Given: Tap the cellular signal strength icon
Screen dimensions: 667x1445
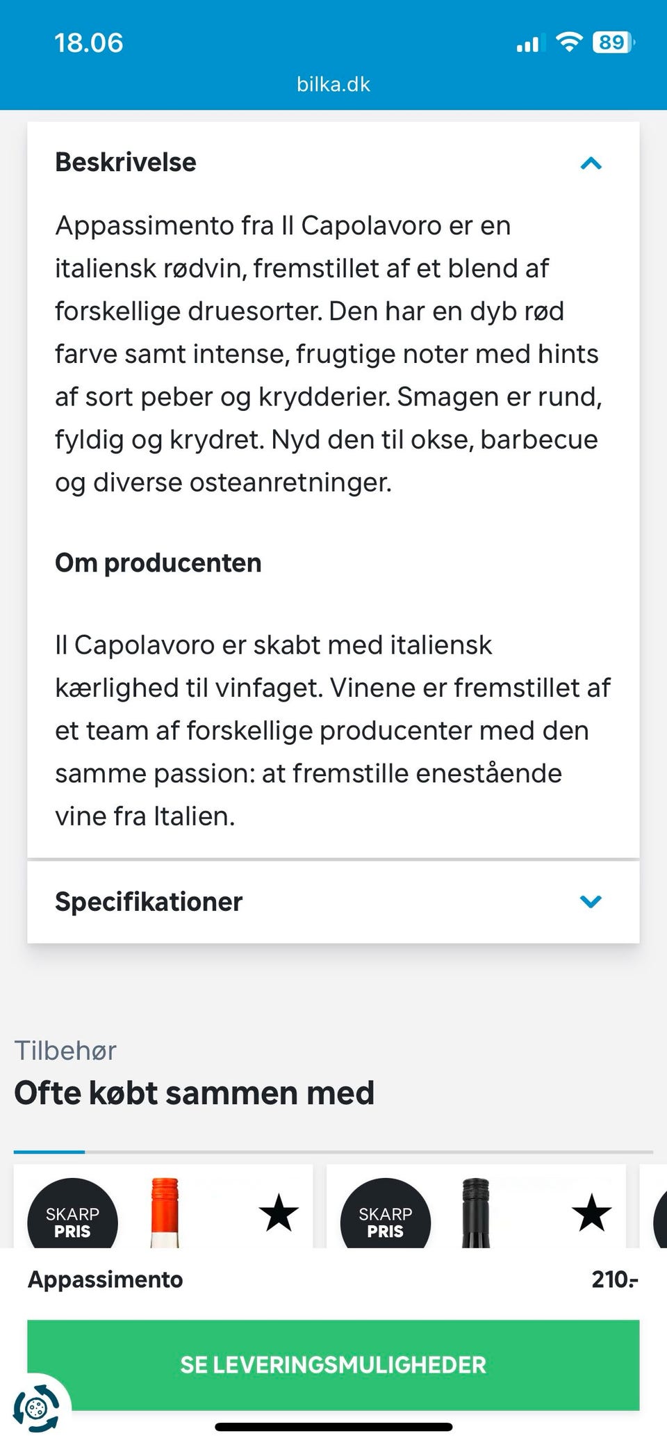Looking at the screenshot, I should pyautogui.click(x=527, y=44).
